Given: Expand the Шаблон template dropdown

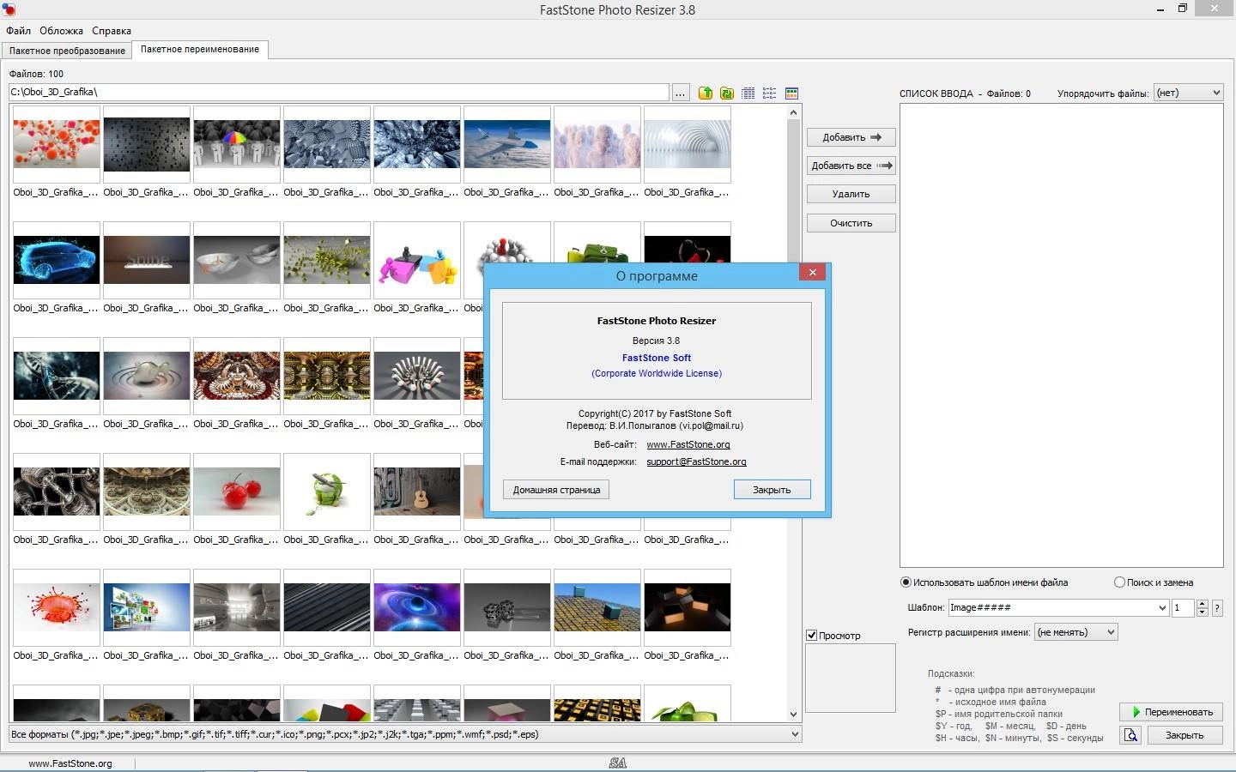Looking at the screenshot, I should tap(1162, 607).
